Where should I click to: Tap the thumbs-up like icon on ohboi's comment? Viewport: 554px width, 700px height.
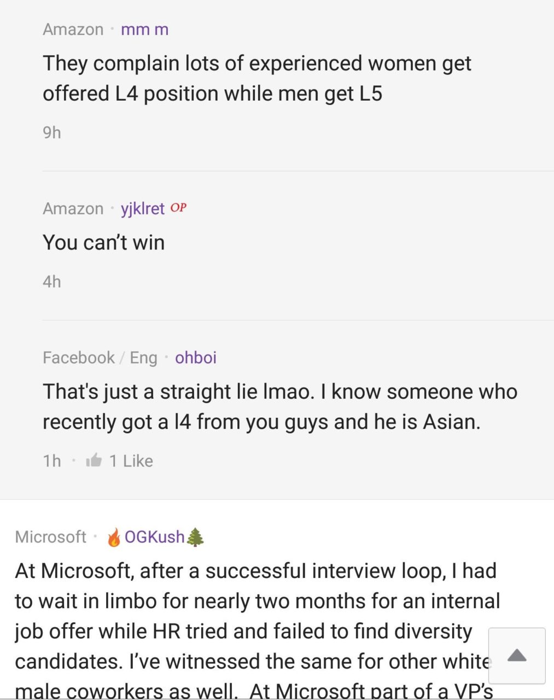coord(94,460)
